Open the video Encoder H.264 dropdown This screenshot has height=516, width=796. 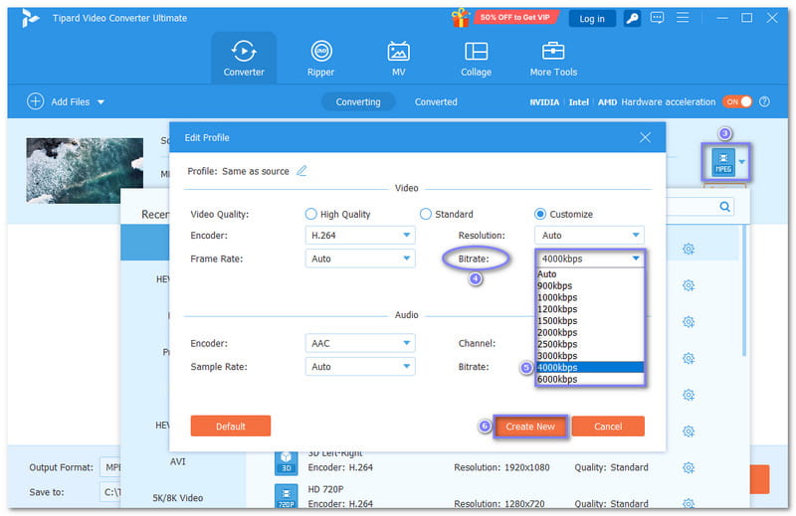pos(360,236)
